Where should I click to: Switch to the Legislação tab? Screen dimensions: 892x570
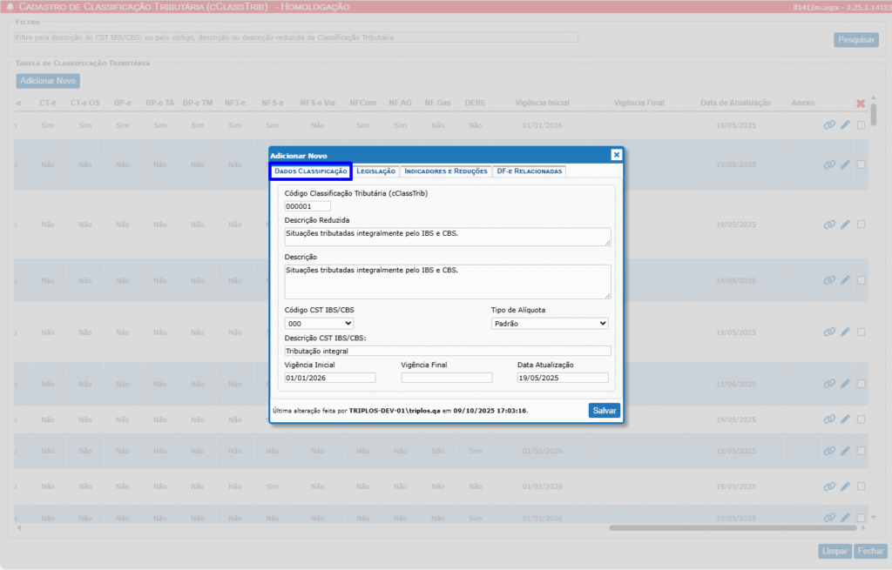click(375, 171)
